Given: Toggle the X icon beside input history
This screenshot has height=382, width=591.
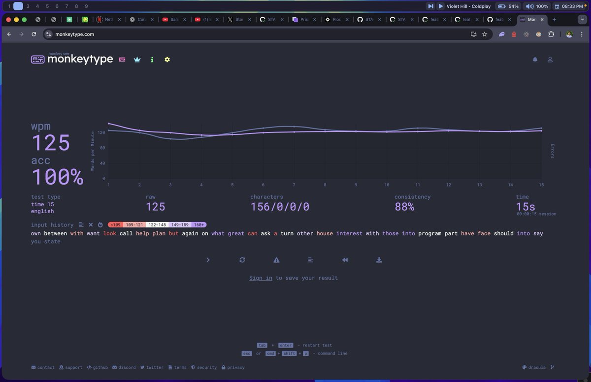Looking at the screenshot, I should pos(91,224).
